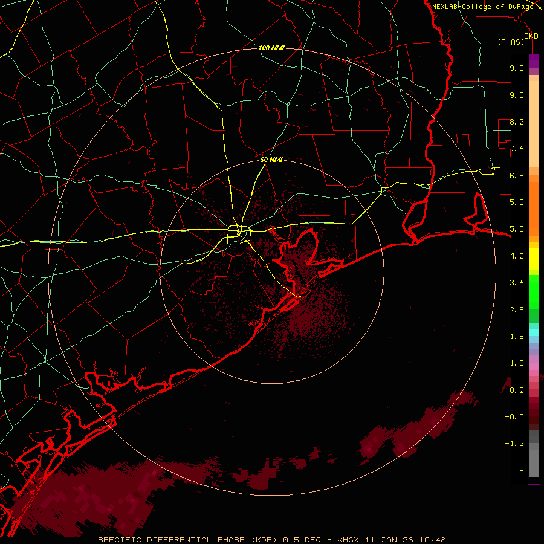Click the 0.5 DEG elevation text in the caption

pos(303,540)
